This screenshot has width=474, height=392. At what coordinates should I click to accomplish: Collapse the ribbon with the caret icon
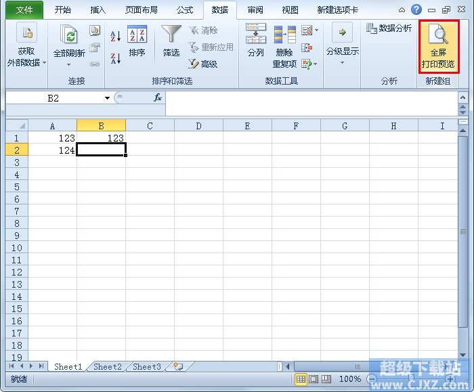tap(402, 10)
